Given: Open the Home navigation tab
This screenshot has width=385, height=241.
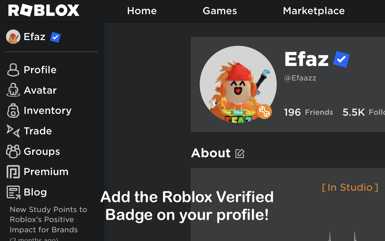Looking at the screenshot, I should click(142, 11).
